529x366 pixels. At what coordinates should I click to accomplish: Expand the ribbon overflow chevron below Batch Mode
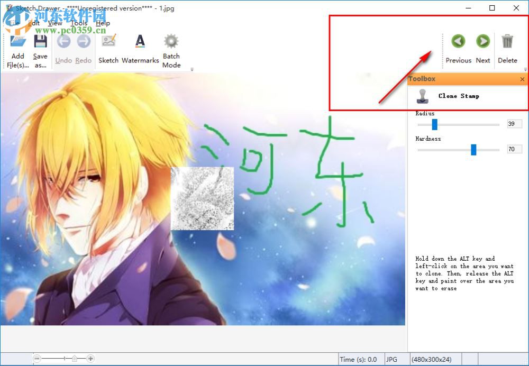(x=192, y=69)
